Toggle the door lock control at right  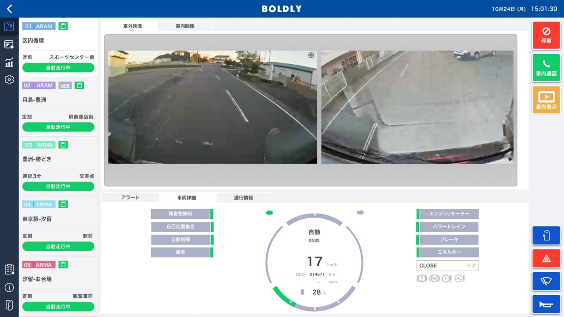pyautogui.click(x=546, y=235)
